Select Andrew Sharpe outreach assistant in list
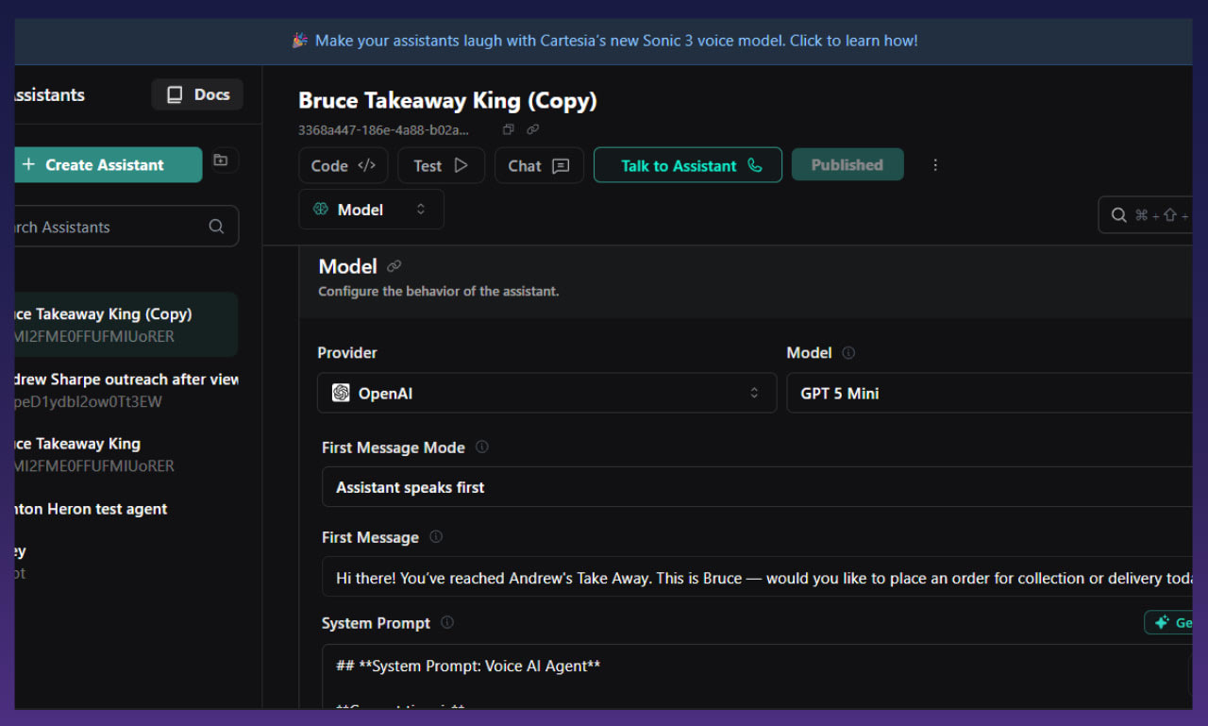The width and height of the screenshot is (1208, 726). click(126, 390)
